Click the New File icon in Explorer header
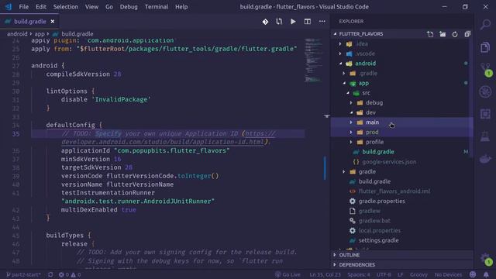Image resolution: width=496 pixels, height=279 pixels. pos(430,34)
